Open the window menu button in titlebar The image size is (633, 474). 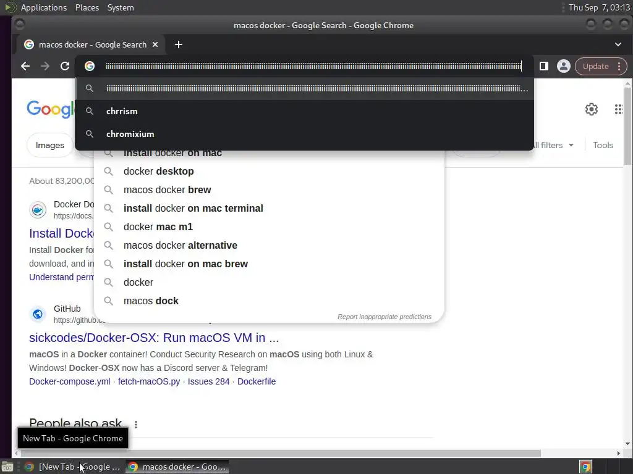(19, 25)
